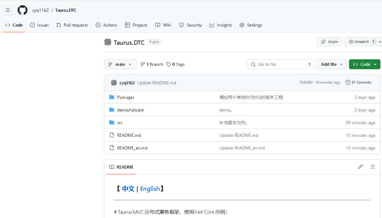Image resolution: width=382 pixels, height=218 pixels.
Task: Expand the Add file dropdown
Action: point(332,64)
